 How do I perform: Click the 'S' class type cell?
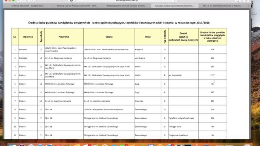(x=165, y=92)
